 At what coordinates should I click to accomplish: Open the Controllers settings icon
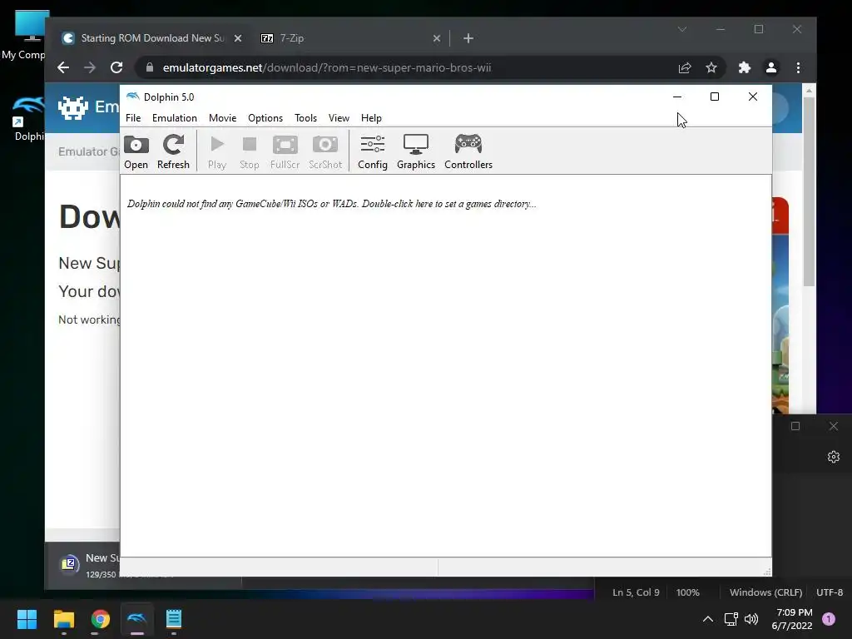point(468,151)
